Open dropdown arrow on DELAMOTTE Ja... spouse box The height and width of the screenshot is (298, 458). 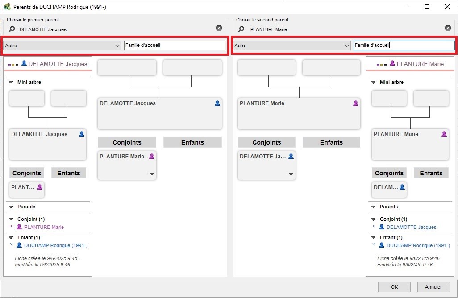click(291, 174)
